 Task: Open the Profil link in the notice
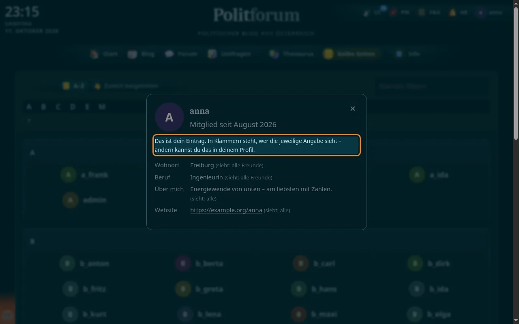coord(247,150)
